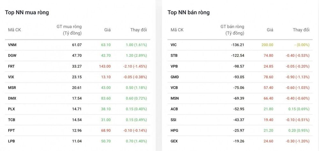Select the 'Top NN mua ròng' heading
This screenshot has height=151, width=319.
click(27, 12)
